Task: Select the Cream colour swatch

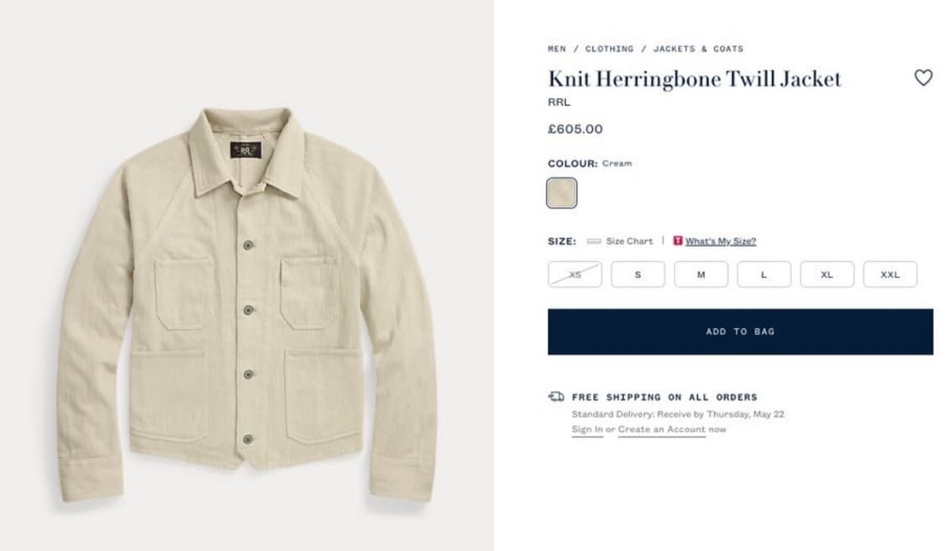Action: pyautogui.click(x=562, y=192)
